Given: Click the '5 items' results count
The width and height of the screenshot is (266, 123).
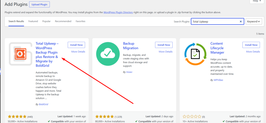Looking at the screenshot, I should click(x=260, y=34).
